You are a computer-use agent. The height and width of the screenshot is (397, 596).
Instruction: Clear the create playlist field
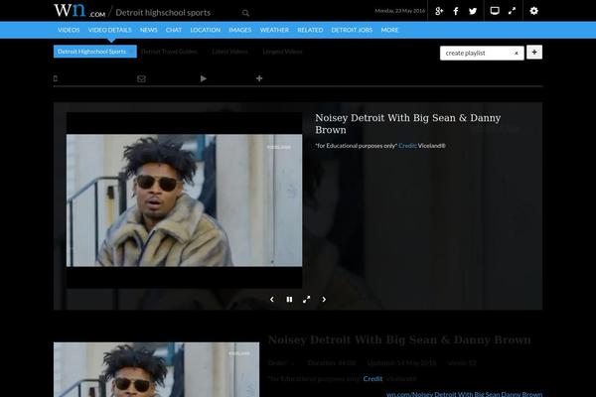click(517, 54)
